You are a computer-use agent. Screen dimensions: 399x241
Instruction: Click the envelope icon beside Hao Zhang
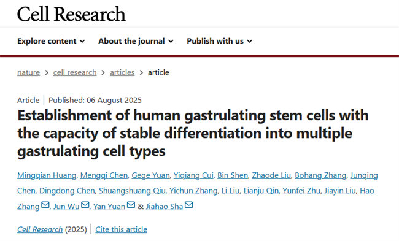click(x=45, y=205)
